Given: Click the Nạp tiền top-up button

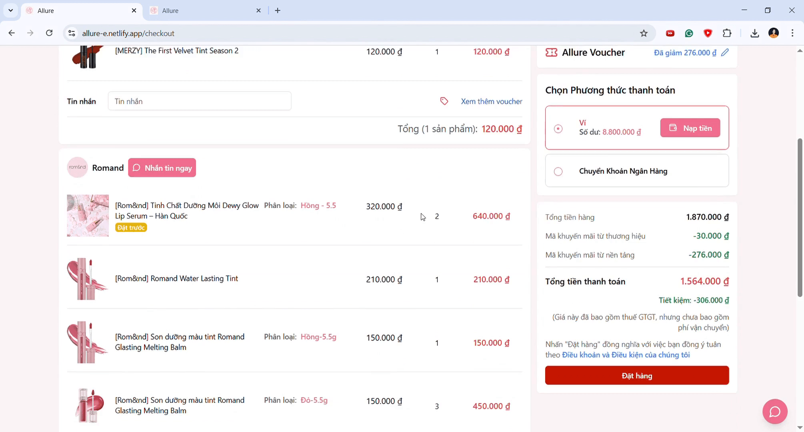Looking at the screenshot, I should point(690,128).
